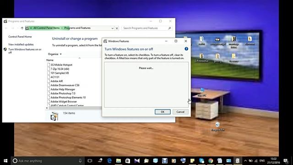The image size is (293, 165).
Task: Click the horizontal scrollbar left arrow in program list
Action: point(47,108)
